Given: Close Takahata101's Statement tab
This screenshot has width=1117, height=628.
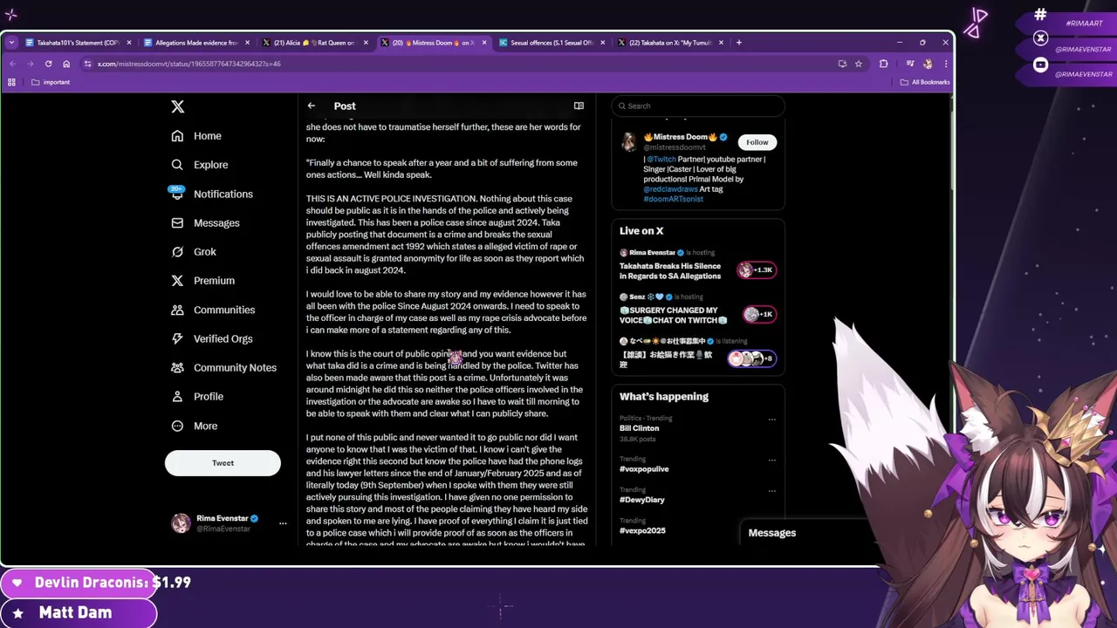Looking at the screenshot, I should [x=129, y=43].
